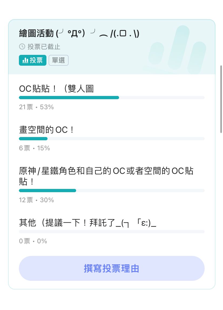Click the 6票 · 15% vote count text
Viewport: 223px width, 310px height.
point(34,148)
